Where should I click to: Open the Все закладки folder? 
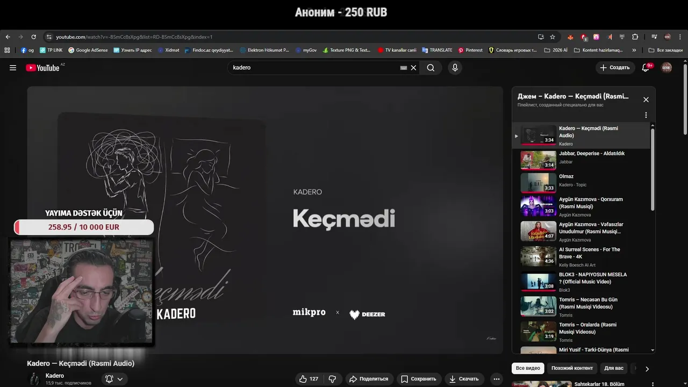coord(665,50)
